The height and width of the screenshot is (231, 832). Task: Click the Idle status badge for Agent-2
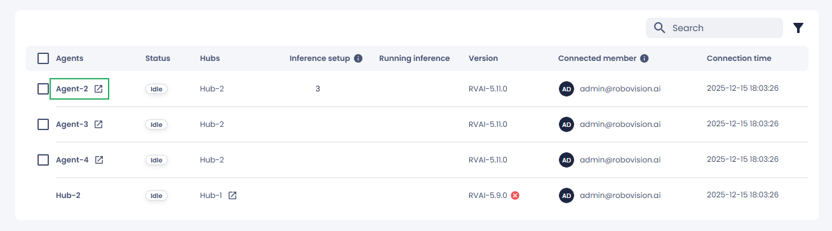156,89
